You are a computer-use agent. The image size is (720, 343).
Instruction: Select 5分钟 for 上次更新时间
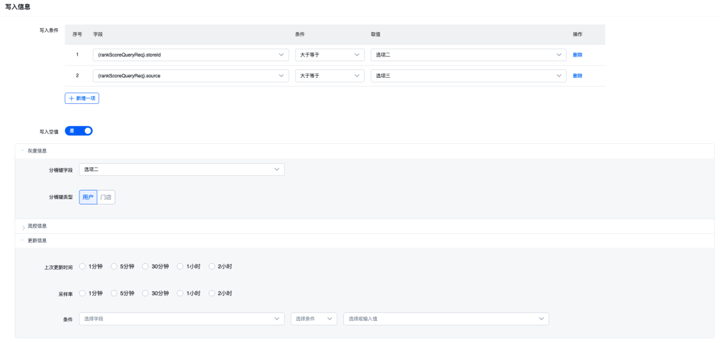(123, 266)
